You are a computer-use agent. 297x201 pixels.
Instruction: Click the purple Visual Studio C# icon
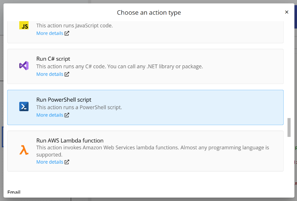[x=24, y=66]
